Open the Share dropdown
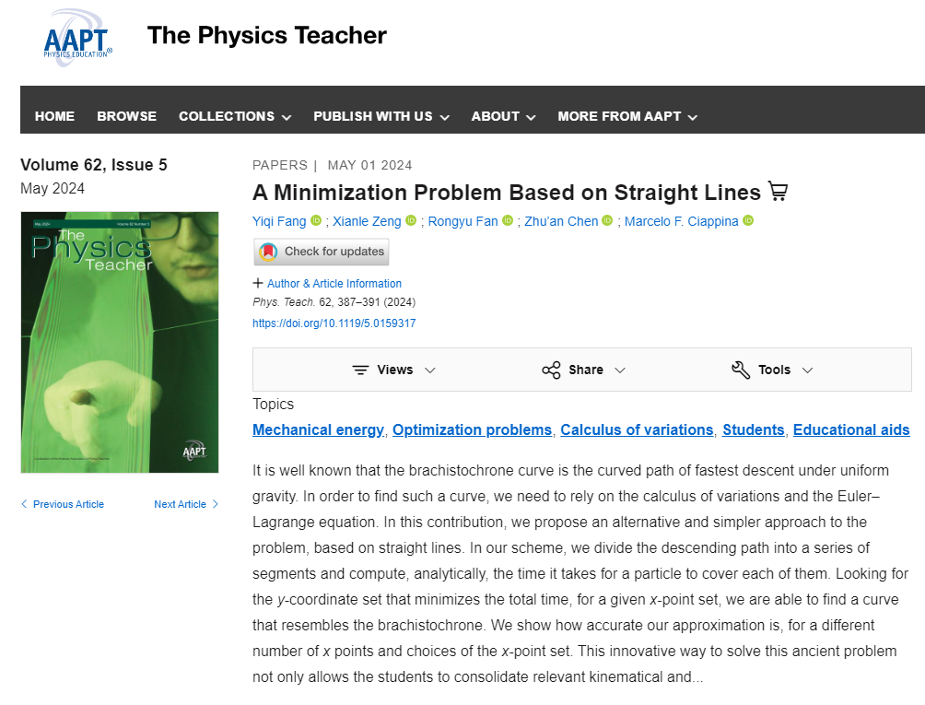Viewport: 925px width, 705px height. click(584, 370)
